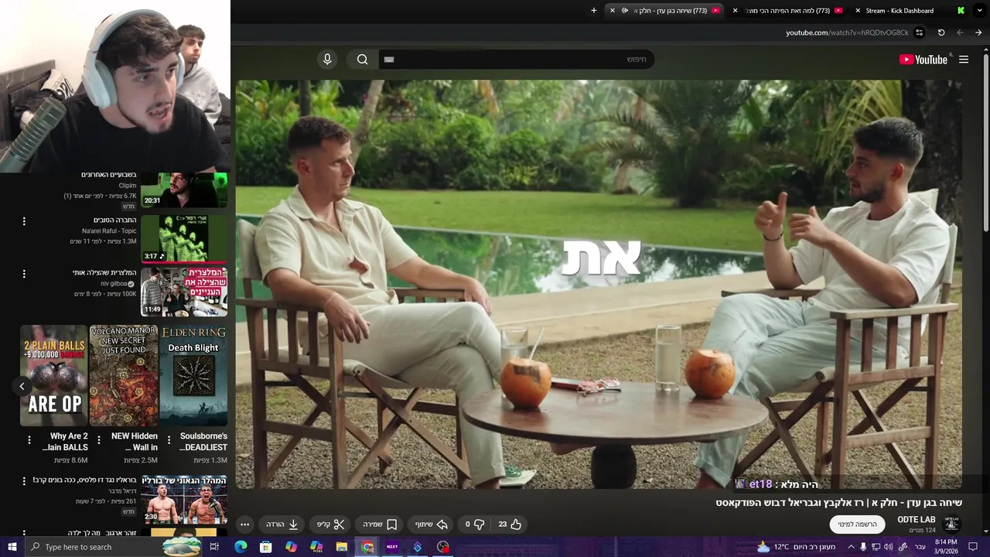
Task: Launch Microsoft Edge from the taskbar
Action: pyautogui.click(x=241, y=547)
